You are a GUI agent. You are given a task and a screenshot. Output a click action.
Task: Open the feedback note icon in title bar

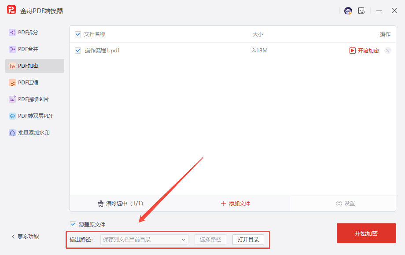(x=361, y=11)
